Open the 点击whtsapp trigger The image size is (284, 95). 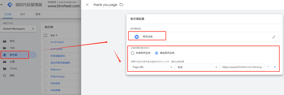57,77
